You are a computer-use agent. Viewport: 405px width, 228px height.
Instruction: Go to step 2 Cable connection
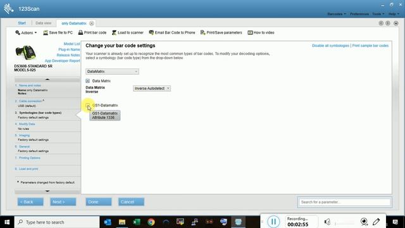pyautogui.click(x=30, y=101)
